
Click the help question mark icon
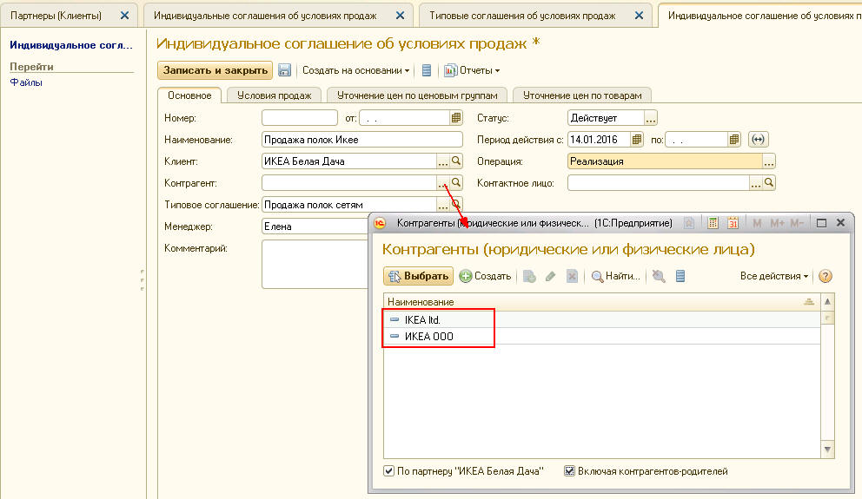pyautogui.click(x=826, y=276)
